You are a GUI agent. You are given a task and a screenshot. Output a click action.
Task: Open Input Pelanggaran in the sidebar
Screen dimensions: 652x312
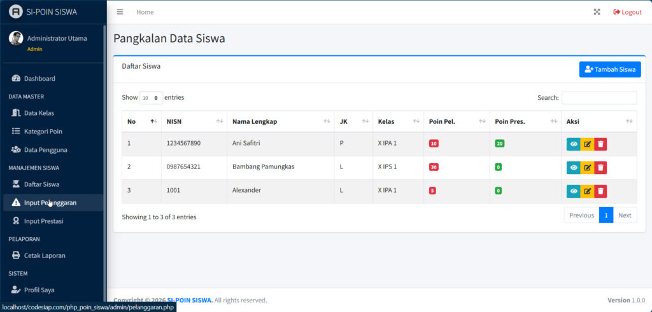coord(50,203)
